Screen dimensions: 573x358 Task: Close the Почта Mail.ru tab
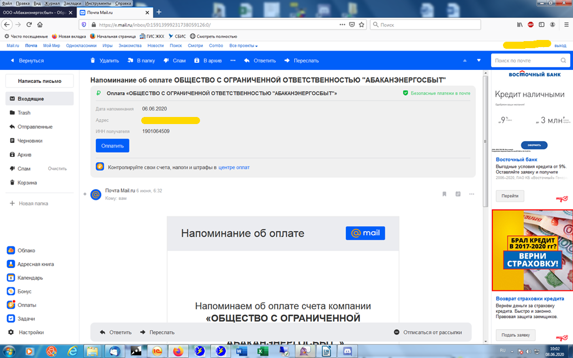(147, 12)
